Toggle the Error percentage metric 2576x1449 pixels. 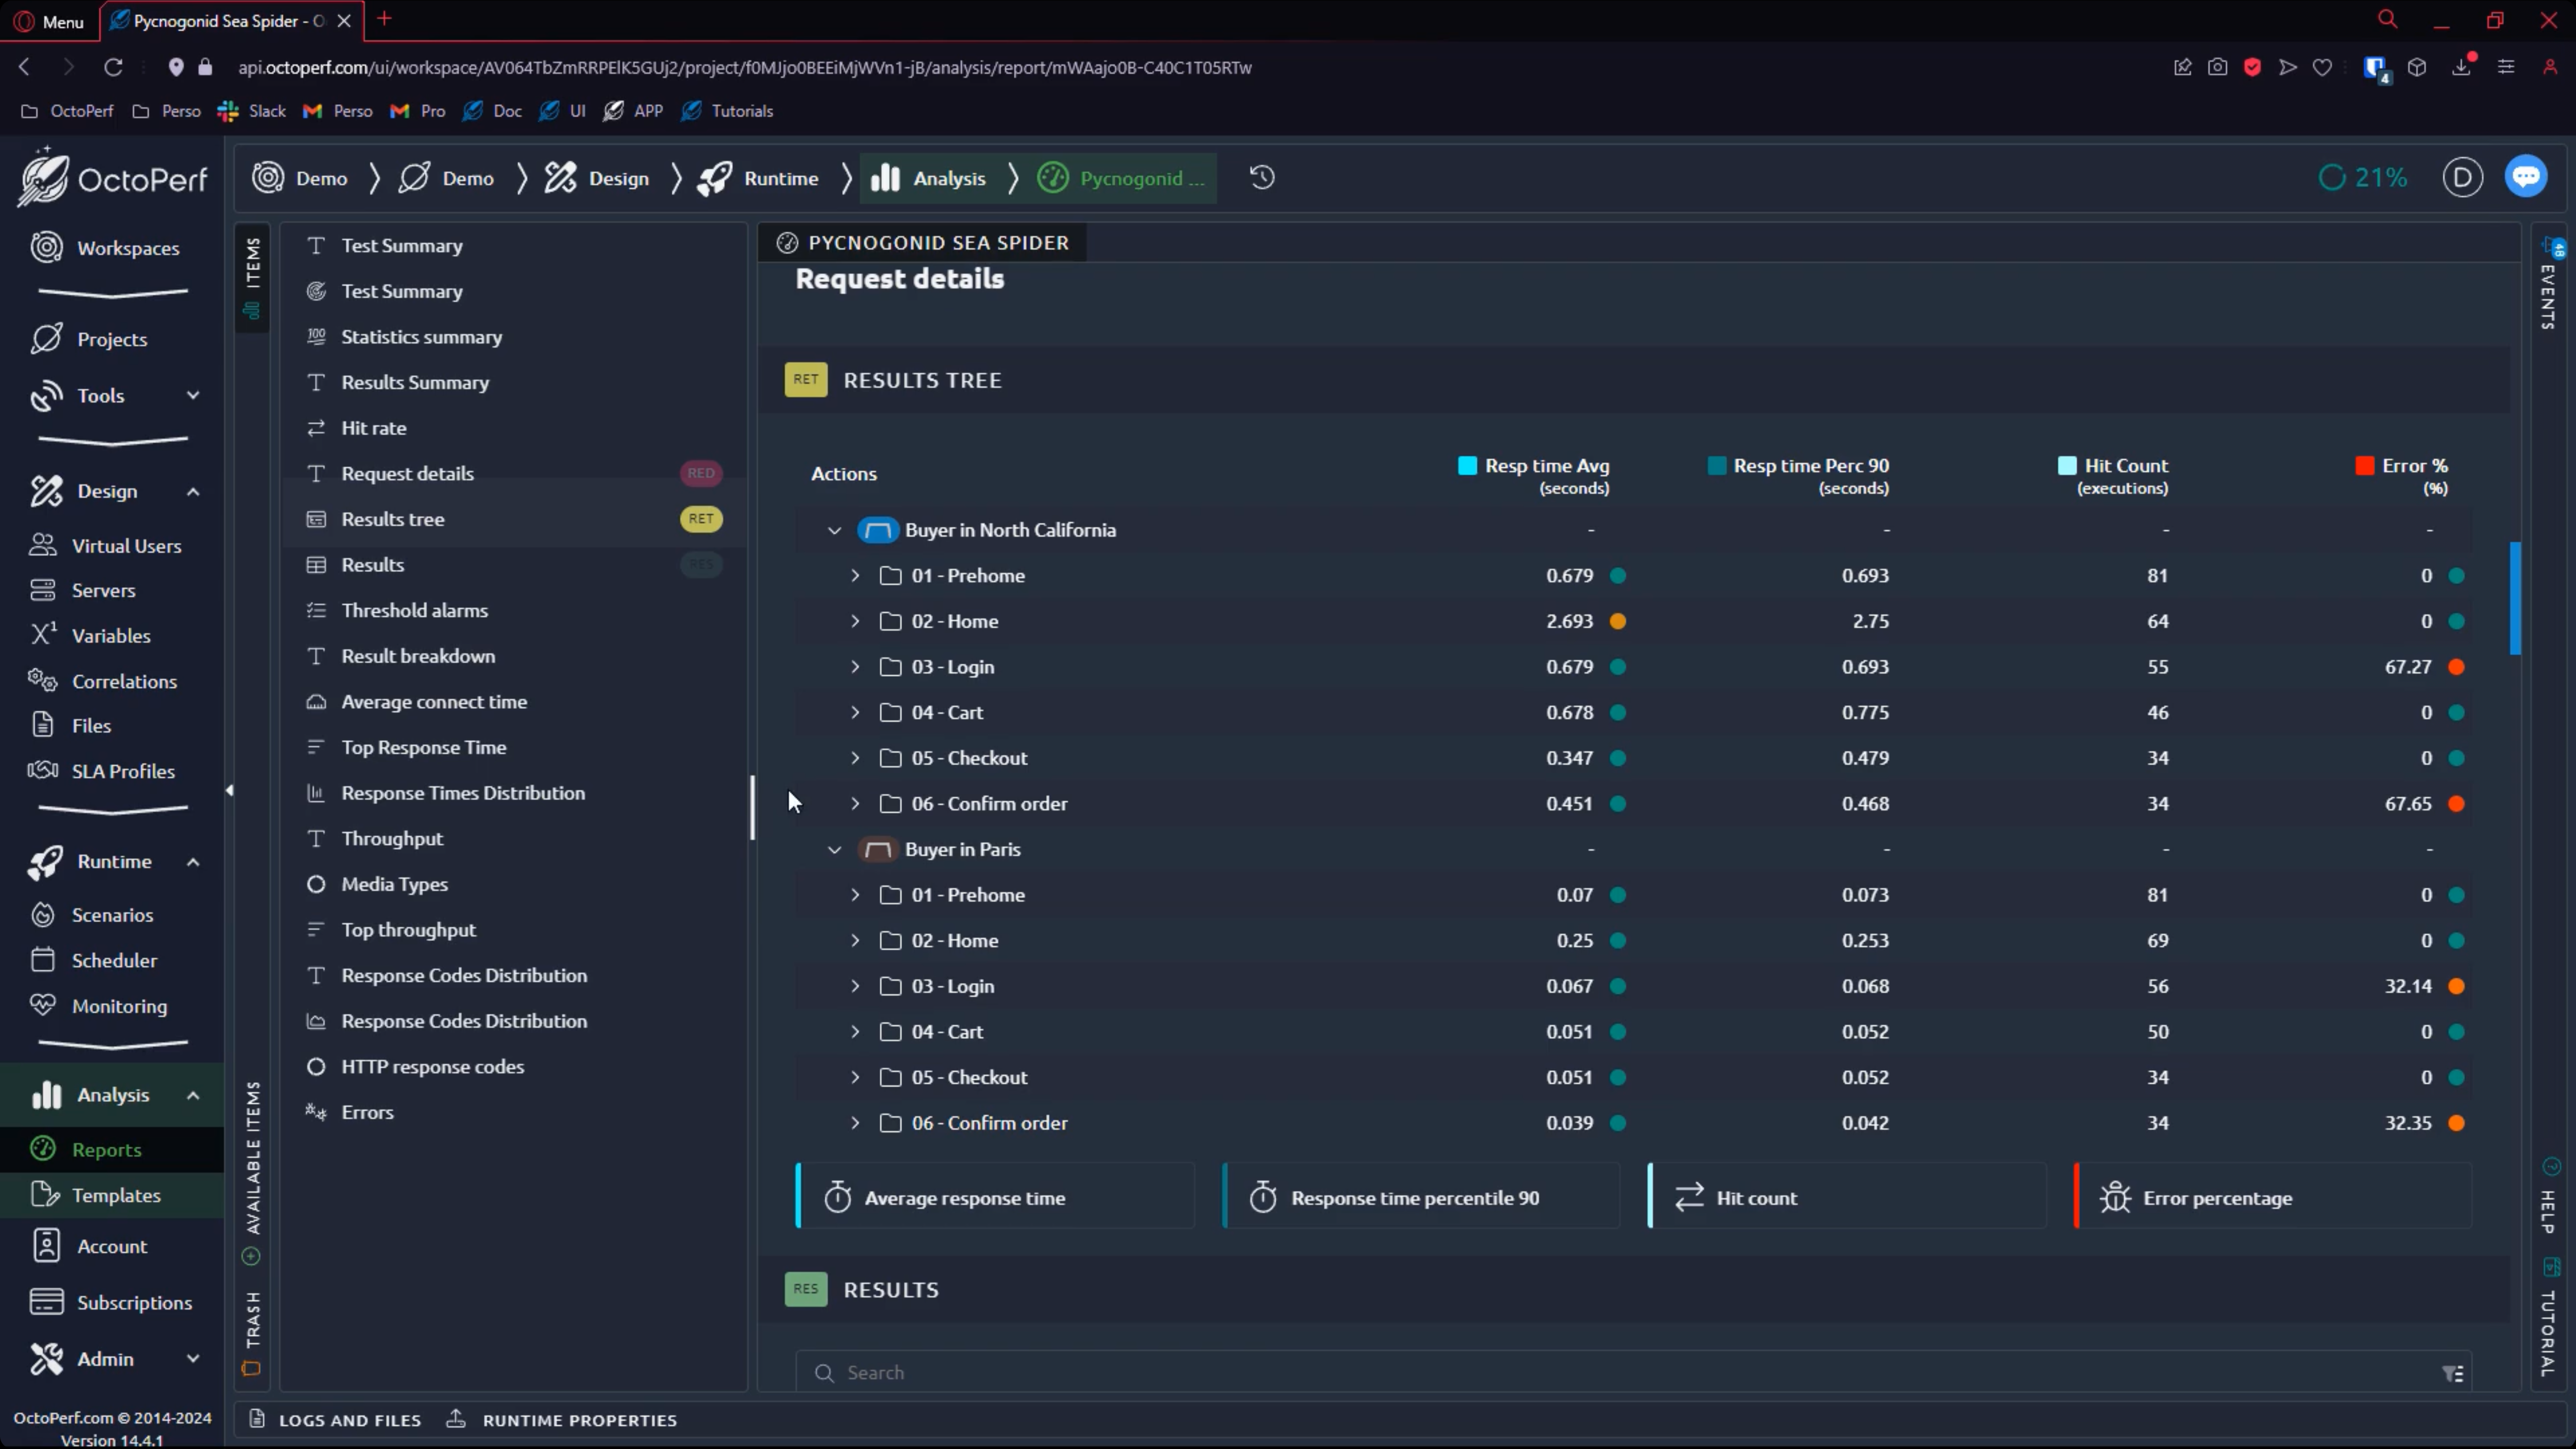coord(2273,1197)
